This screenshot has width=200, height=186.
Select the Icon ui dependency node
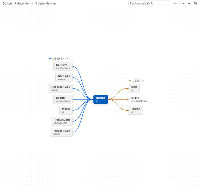coord(134,88)
